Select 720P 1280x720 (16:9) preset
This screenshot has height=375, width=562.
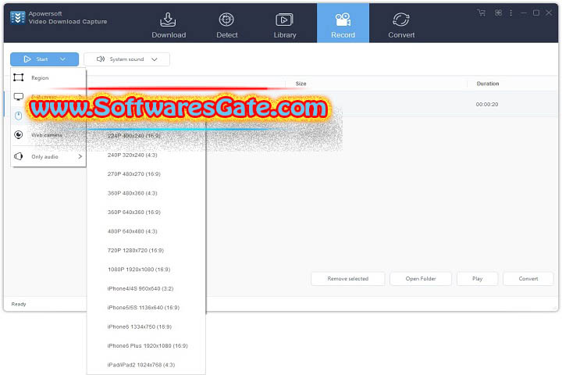click(136, 250)
